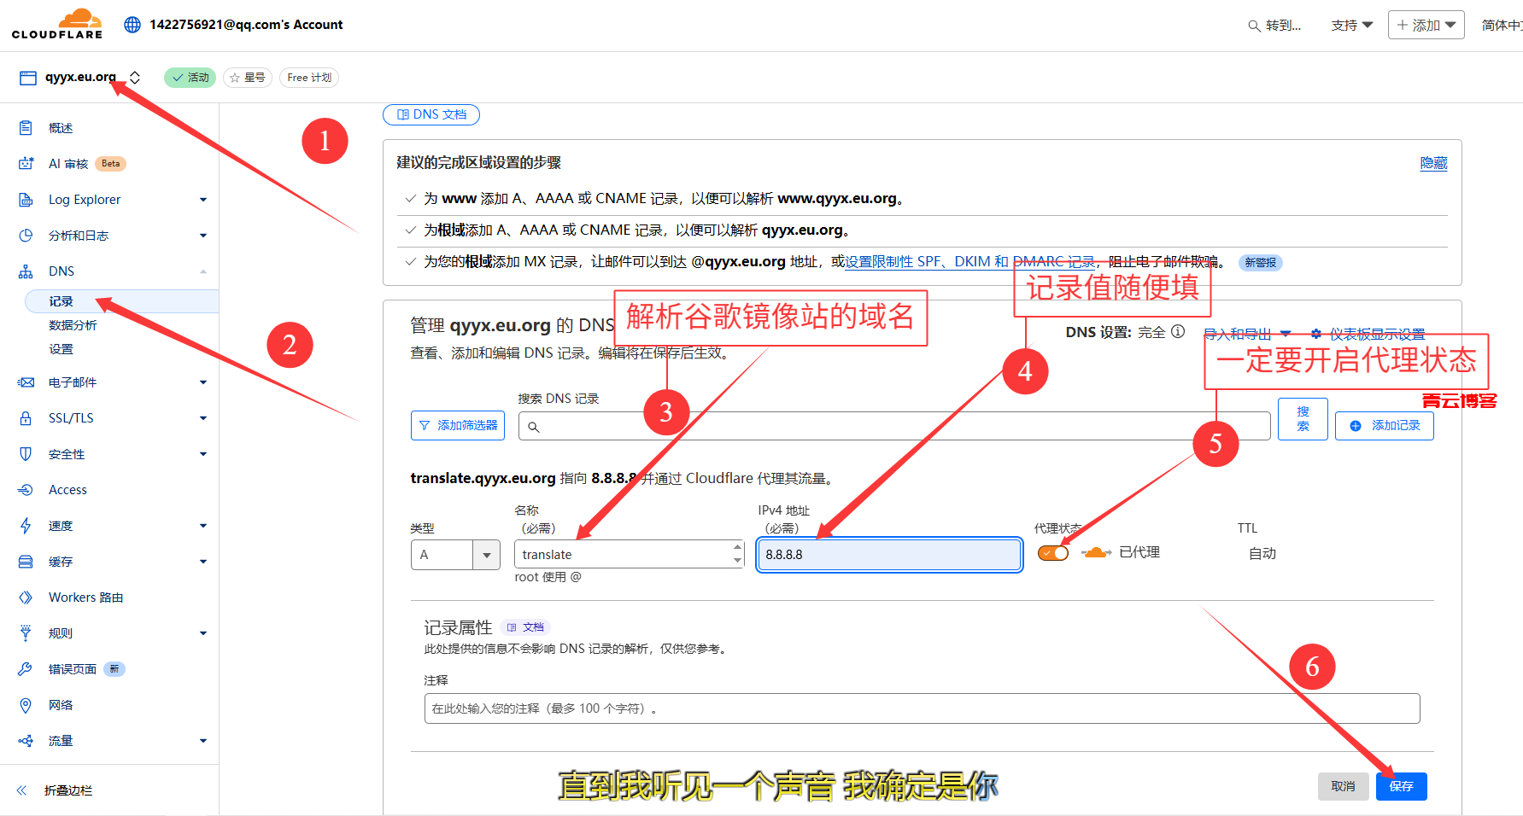This screenshot has height=816, width=1523.
Task: Toggle the 代理状态 proxy switch
Action: pos(1053,553)
